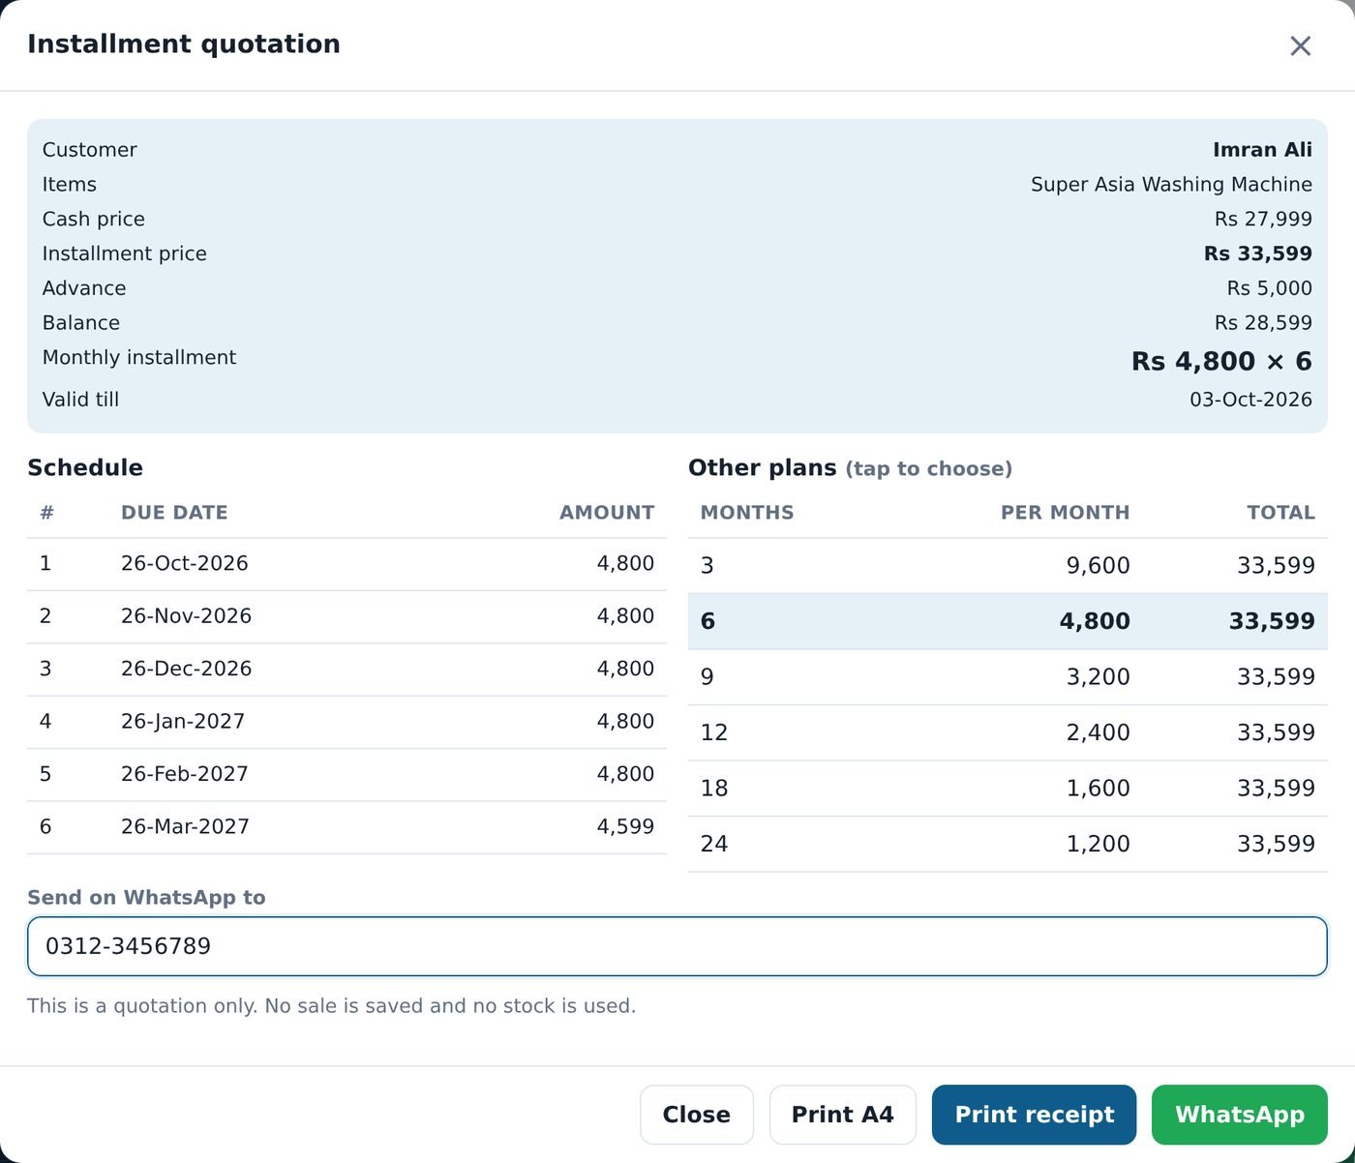This screenshot has height=1163, width=1355.
Task: Click the AMOUNT column header in Schedule
Action: point(607,513)
